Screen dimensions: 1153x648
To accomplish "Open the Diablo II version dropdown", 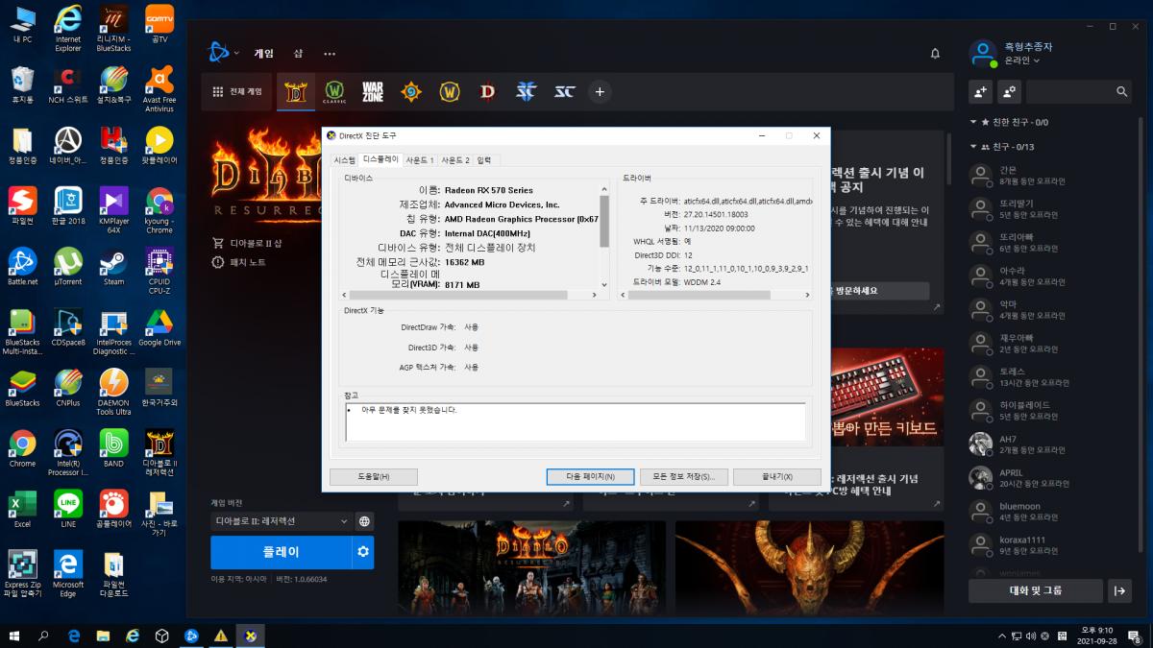I will (283, 521).
